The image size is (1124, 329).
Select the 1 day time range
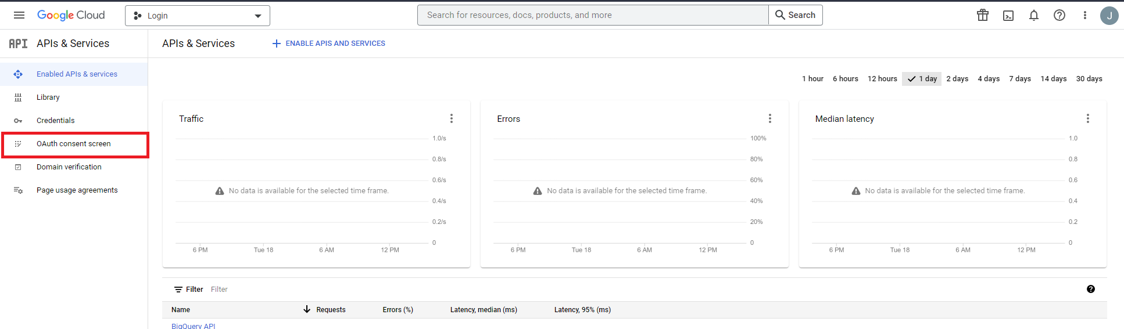922,79
